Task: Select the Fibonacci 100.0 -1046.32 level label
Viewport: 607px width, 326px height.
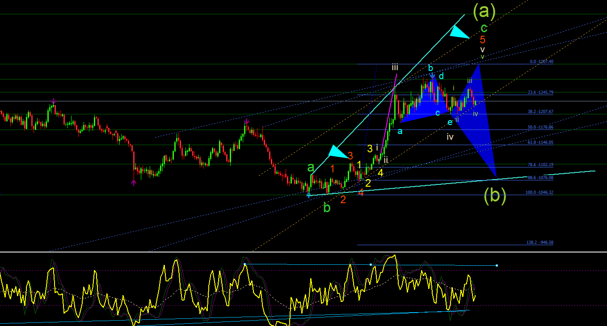Action: 540,192
